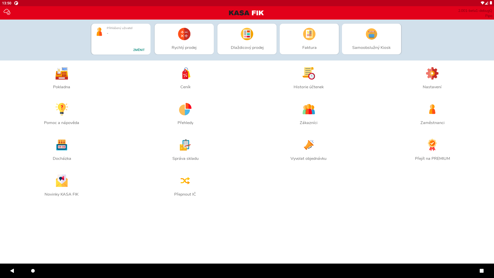Click the Přepnout IČ label
The height and width of the screenshot is (278, 494).
tap(185, 194)
